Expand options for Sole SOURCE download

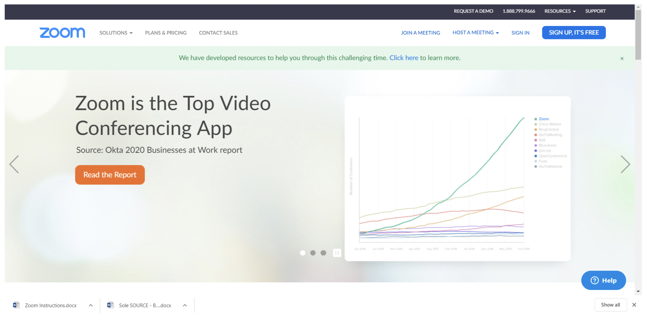pos(185,305)
